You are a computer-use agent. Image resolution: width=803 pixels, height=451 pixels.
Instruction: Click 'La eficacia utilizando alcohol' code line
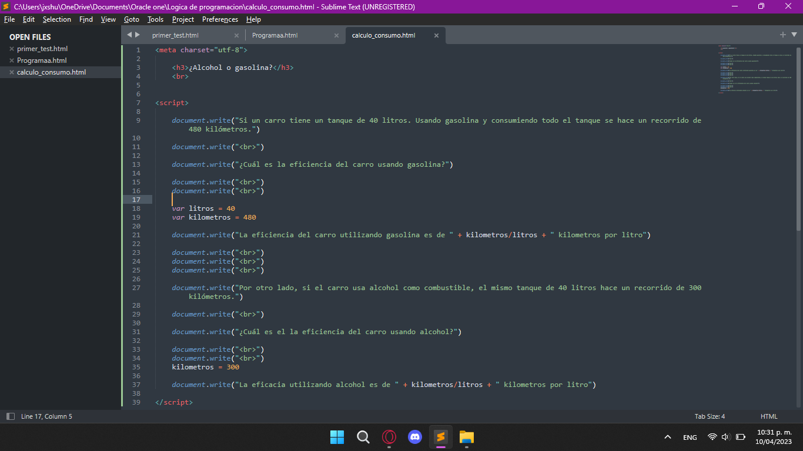(384, 385)
